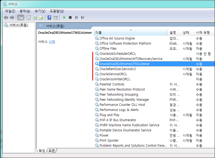Sort by the 상태 column header

[188, 33]
